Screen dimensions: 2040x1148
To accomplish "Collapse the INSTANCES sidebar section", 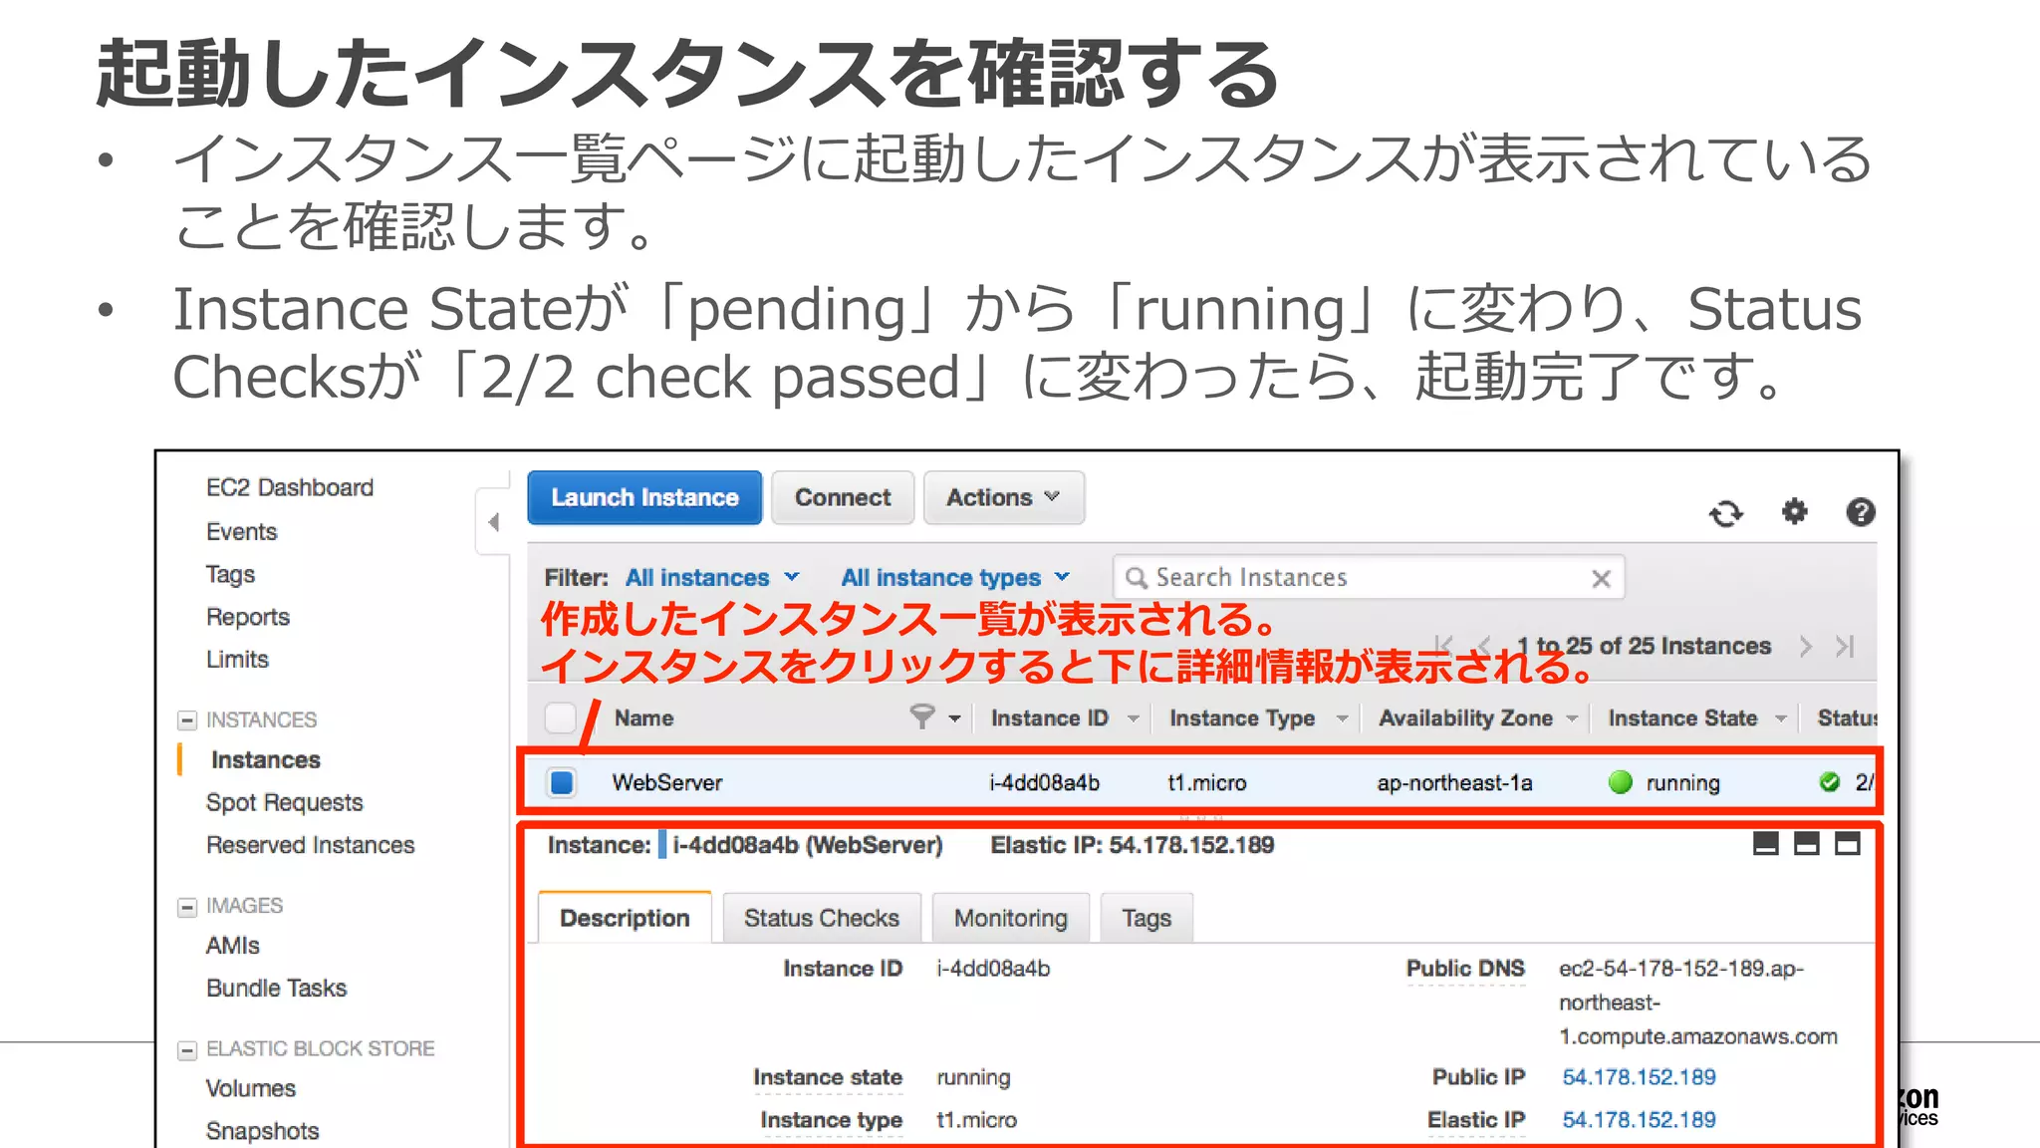I will pyautogui.click(x=187, y=719).
